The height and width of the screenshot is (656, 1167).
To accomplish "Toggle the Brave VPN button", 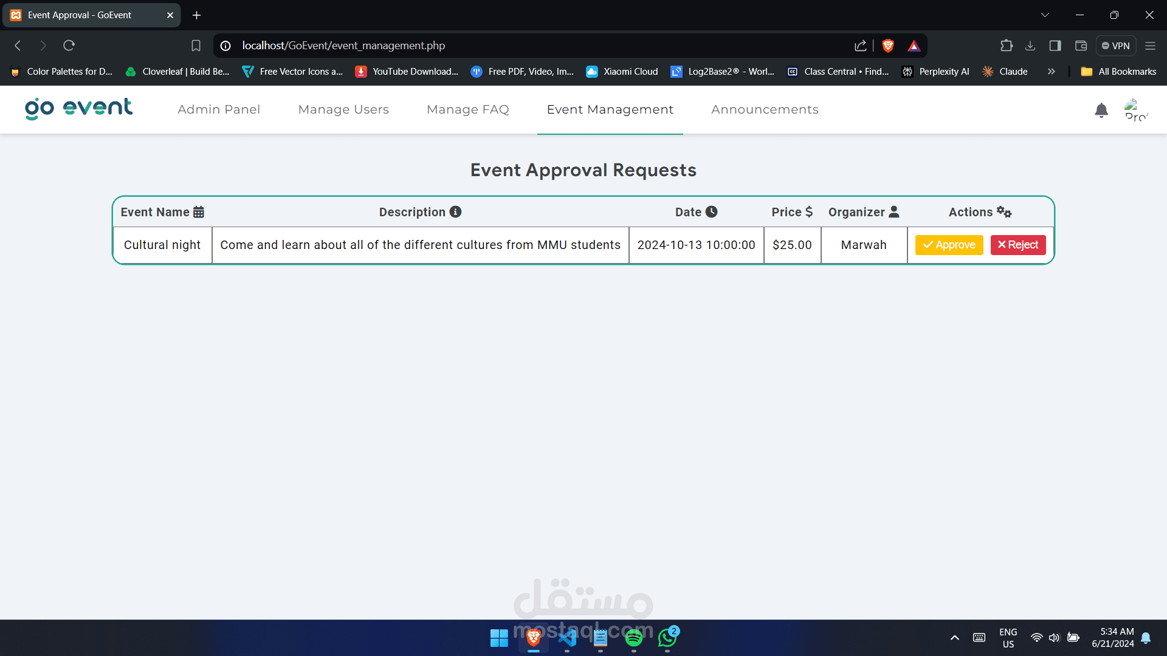I will [x=1116, y=46].
